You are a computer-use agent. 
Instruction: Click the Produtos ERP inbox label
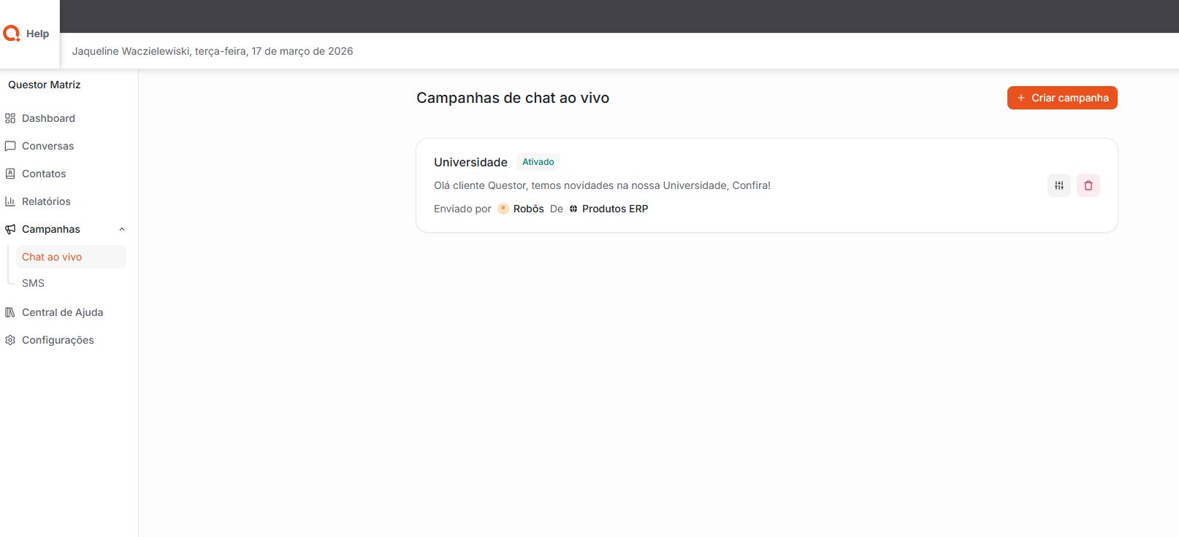pos(614,209)
